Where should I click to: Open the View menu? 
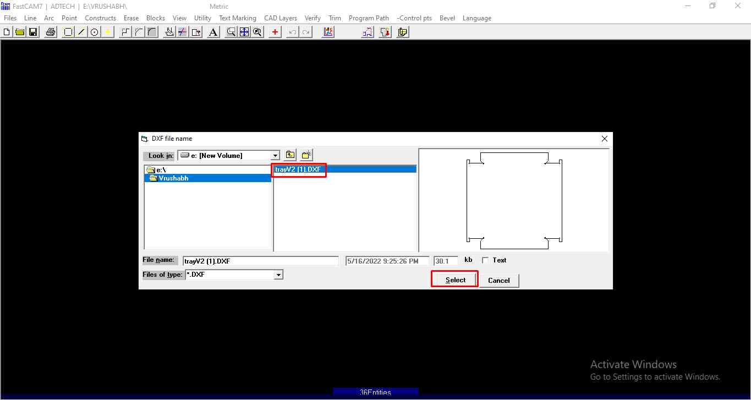point(179,18)
